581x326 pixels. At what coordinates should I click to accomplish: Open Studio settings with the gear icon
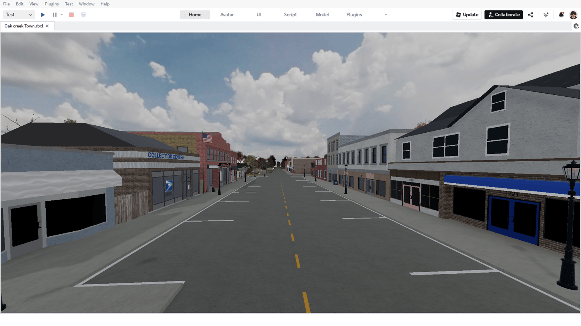click(x=576, y=26)
